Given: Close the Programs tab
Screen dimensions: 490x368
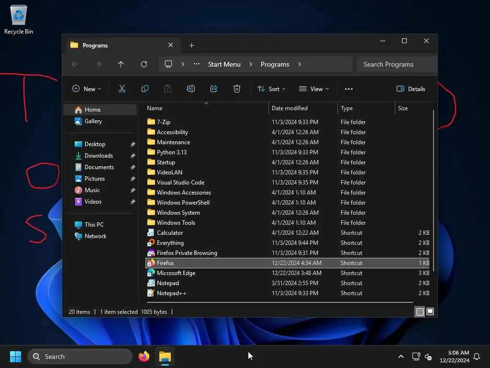Looking at the screenshot, I should [171, 45].
